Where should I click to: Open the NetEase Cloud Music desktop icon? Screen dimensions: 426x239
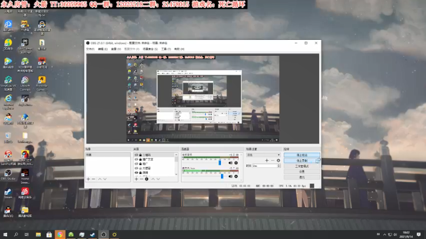click(x=25, y=193)
